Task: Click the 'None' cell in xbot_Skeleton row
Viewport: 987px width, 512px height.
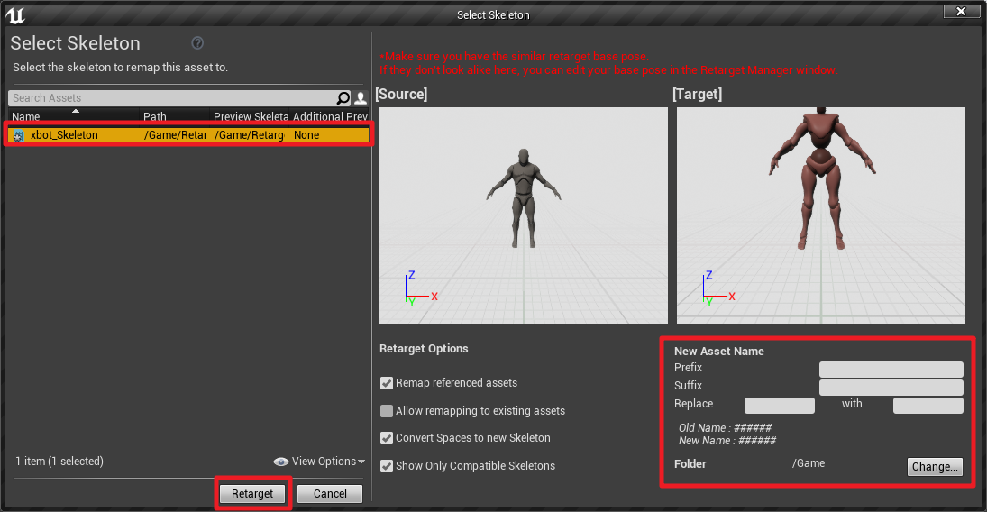Action: (x=306, y=135)
